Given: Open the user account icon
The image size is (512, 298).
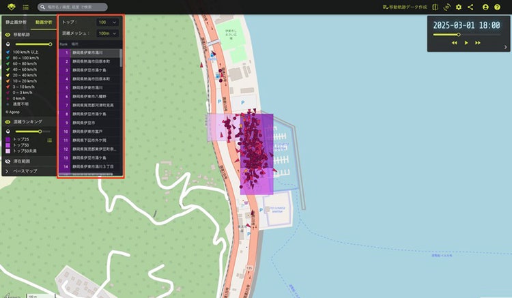Looking at the screenshot, I should click(x=485, y=7).
